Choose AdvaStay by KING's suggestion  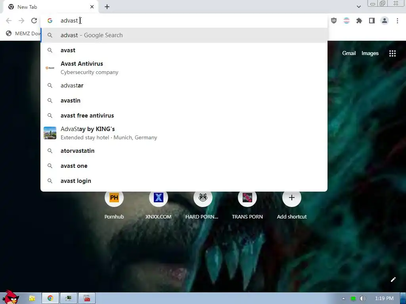point(184,133)
